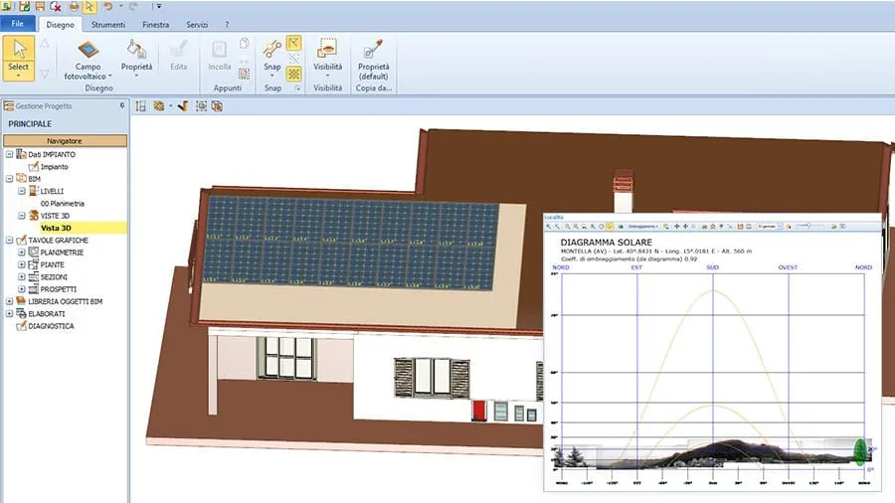Click the print icon in quick access
The height and width of the screenshot is (503, 895).
pos(73,7)
